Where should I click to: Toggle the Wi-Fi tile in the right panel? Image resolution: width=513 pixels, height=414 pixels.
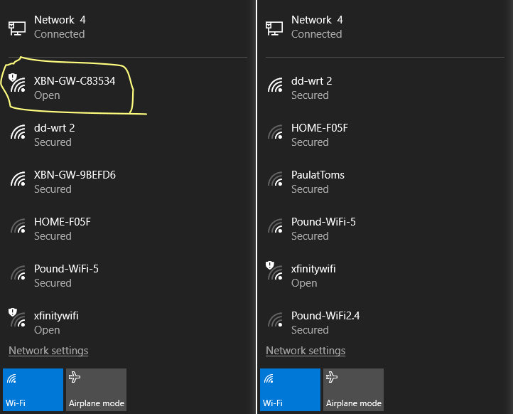coord(290,389)
